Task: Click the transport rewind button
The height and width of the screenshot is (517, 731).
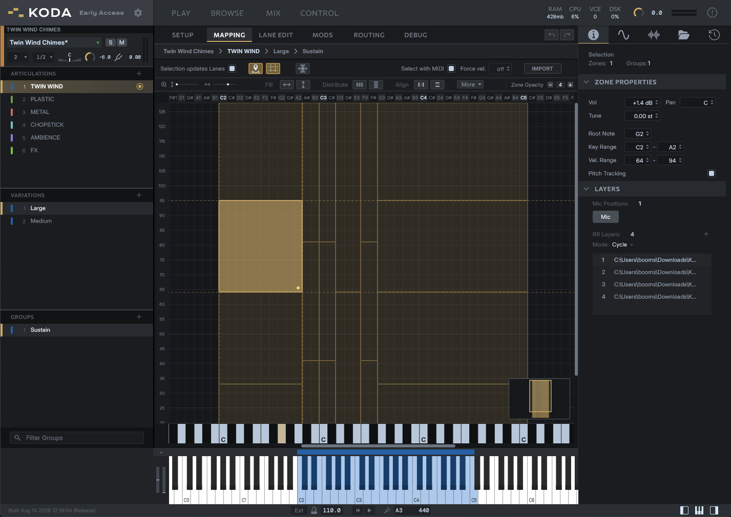Action: coord(358,510)
